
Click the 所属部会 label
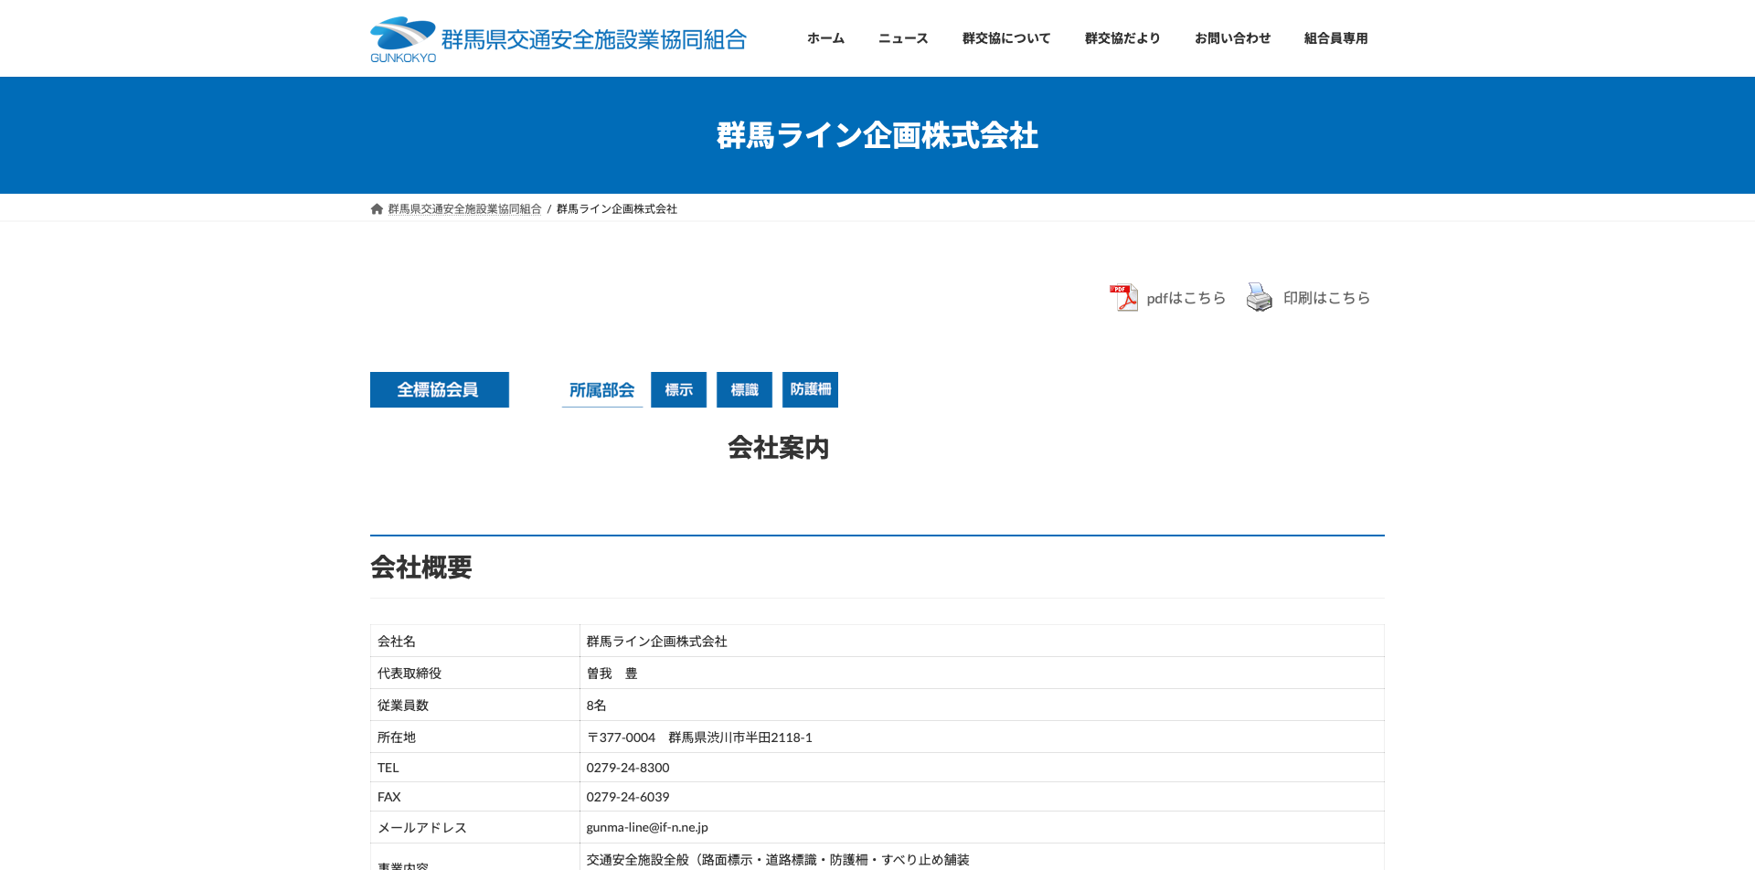pyautogui.click(x=602, y=390)
